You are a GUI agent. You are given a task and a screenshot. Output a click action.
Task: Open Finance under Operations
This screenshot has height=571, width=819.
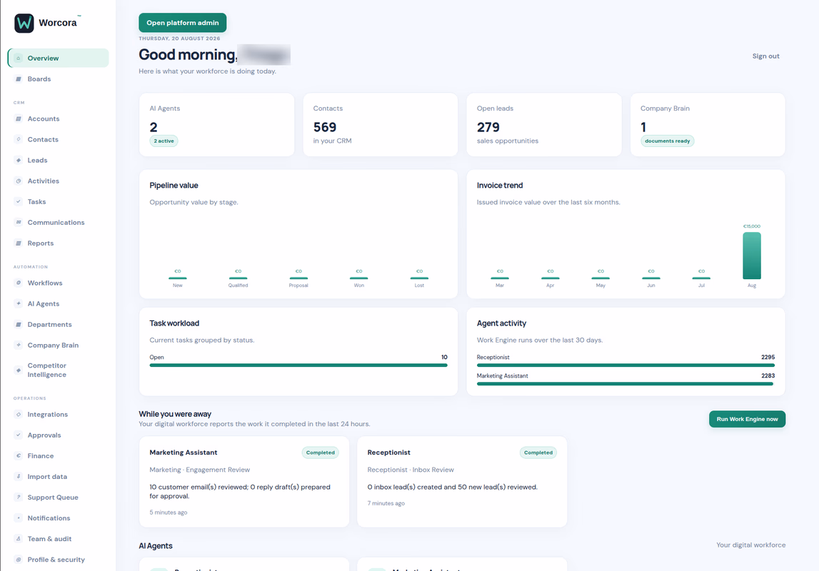[58, 455]
